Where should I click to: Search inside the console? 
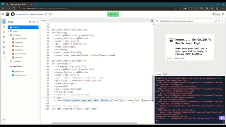[x=219, y=78]
